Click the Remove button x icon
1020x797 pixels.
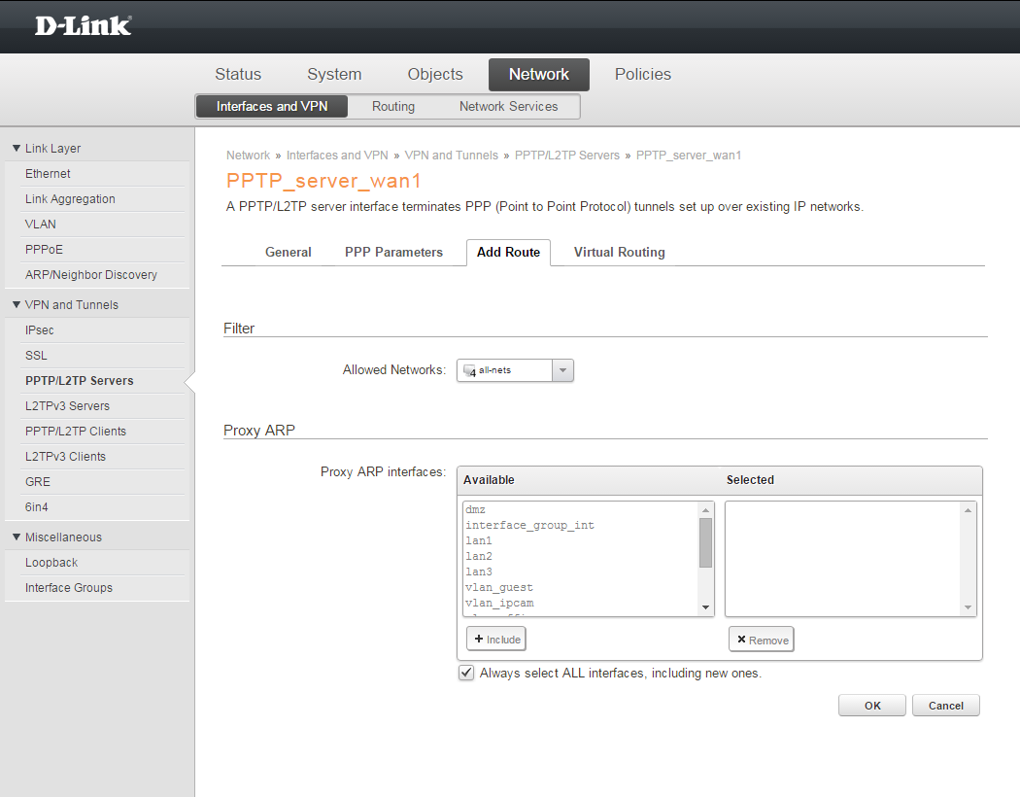[x=742, y=640]
